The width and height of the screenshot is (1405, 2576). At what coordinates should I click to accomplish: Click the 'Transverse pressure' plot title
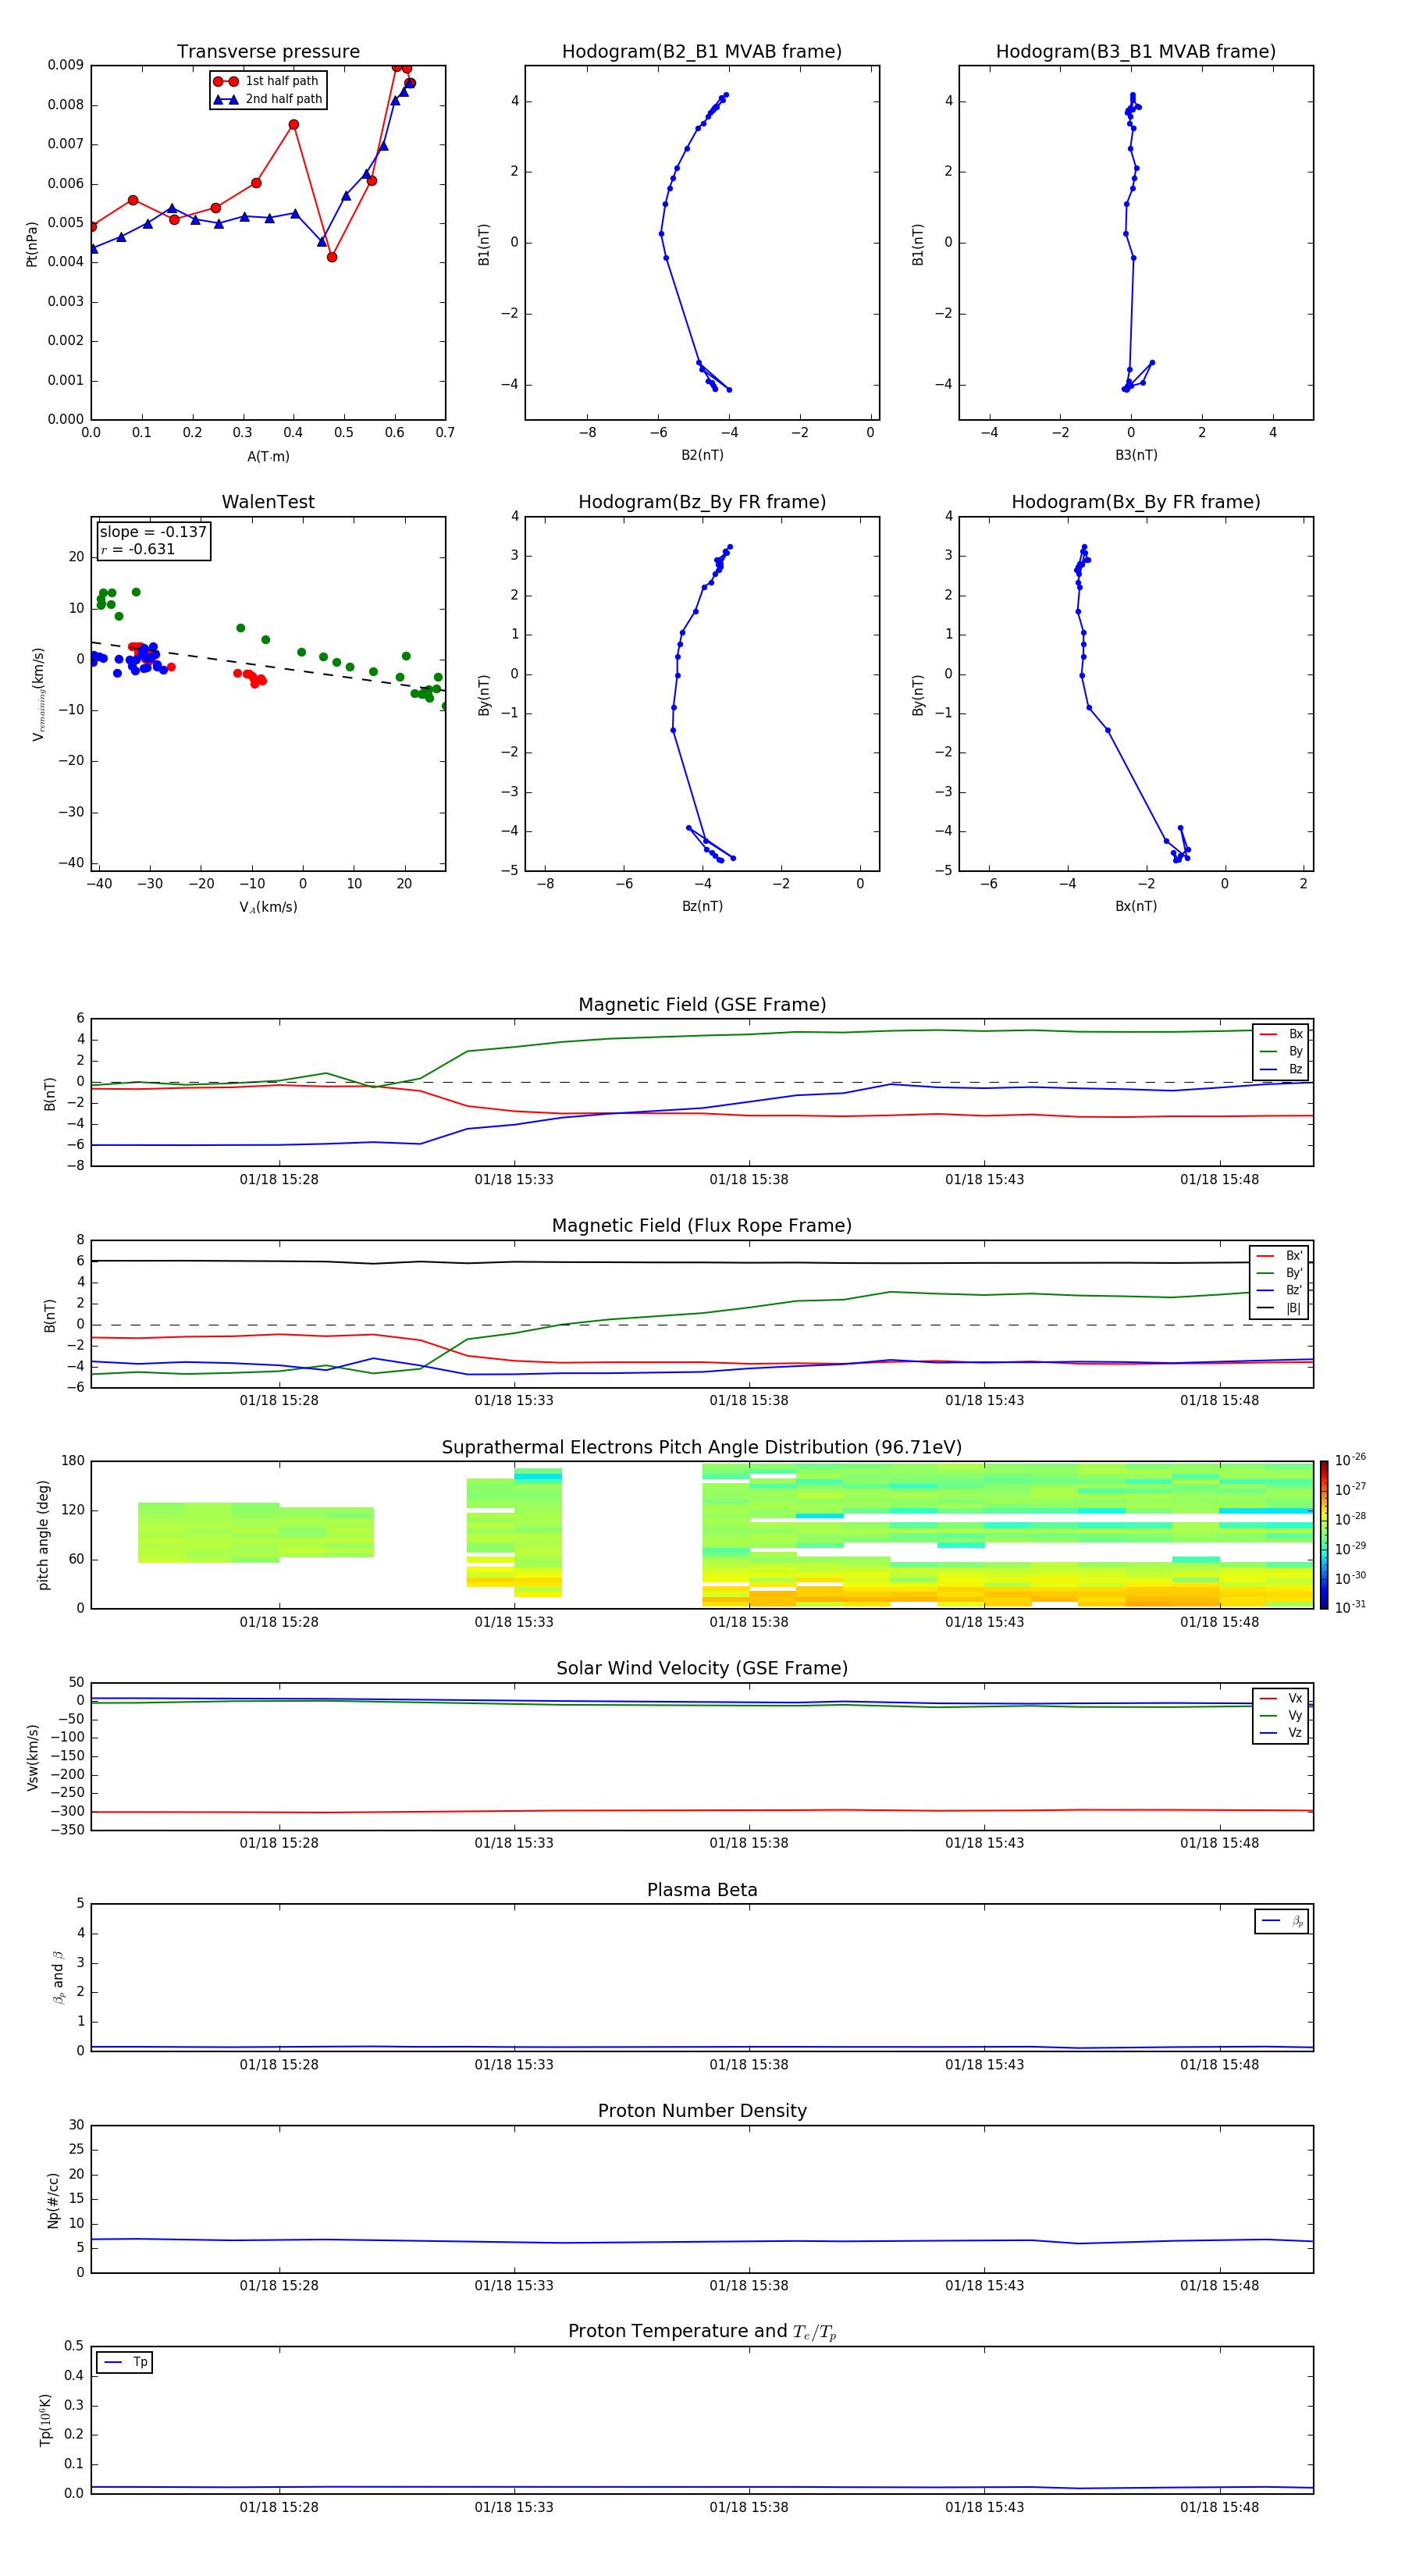[268, 52]
